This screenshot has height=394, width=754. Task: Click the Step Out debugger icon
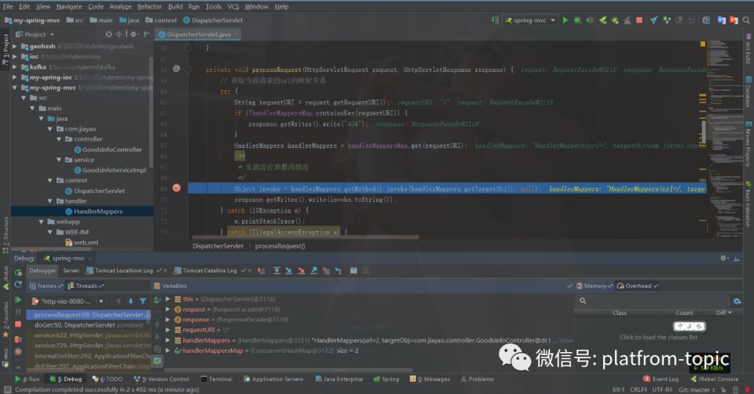click(313, 271)
